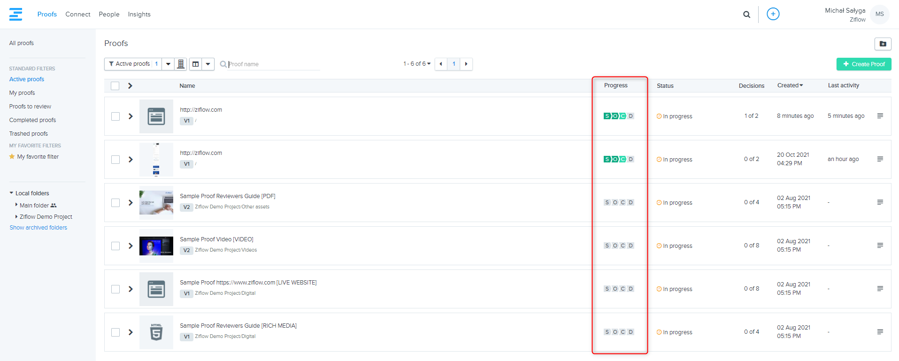Click the circled plus icon in header

[773, 14]
